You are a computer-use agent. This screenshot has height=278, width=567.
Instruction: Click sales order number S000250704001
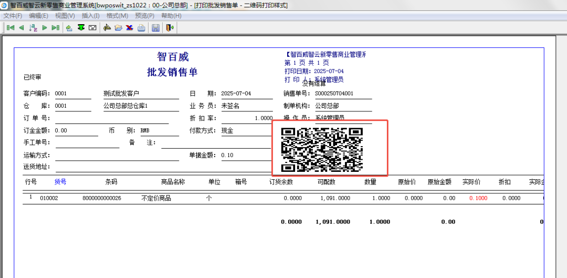(x=334, y=94)
